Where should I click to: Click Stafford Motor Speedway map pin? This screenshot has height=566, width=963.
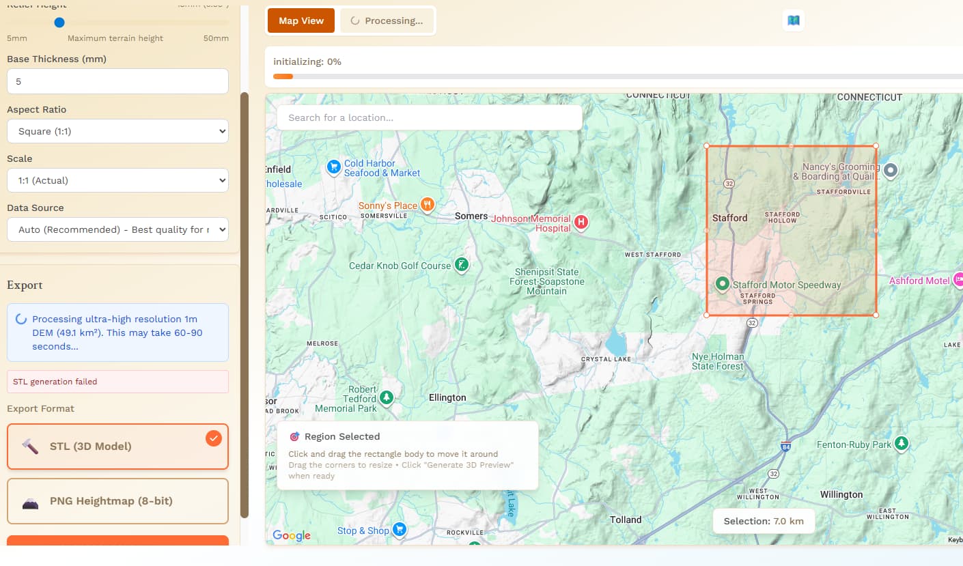pos(722,283)
